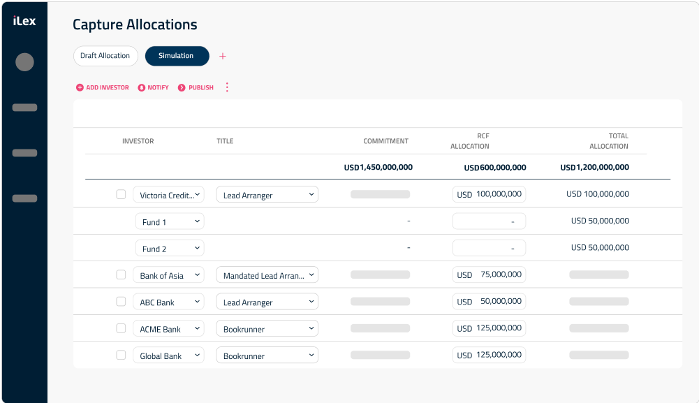
Task: Switch to Draft Allocation tab
Action: coord(105,56)
